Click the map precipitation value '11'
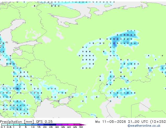 tap(114, 43)
